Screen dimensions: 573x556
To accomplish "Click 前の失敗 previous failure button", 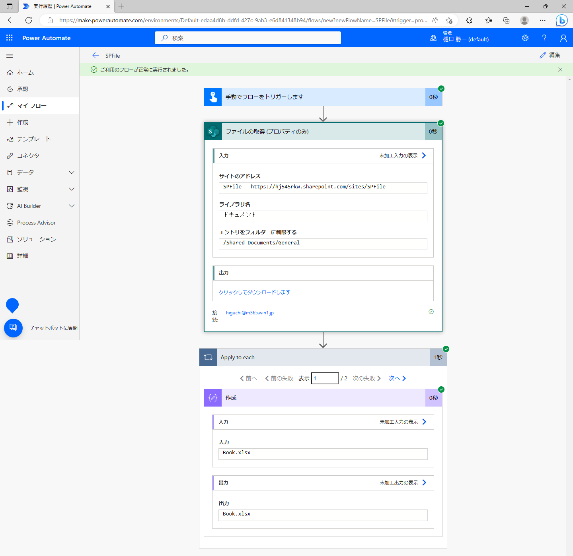I will (x=279, y=378).
